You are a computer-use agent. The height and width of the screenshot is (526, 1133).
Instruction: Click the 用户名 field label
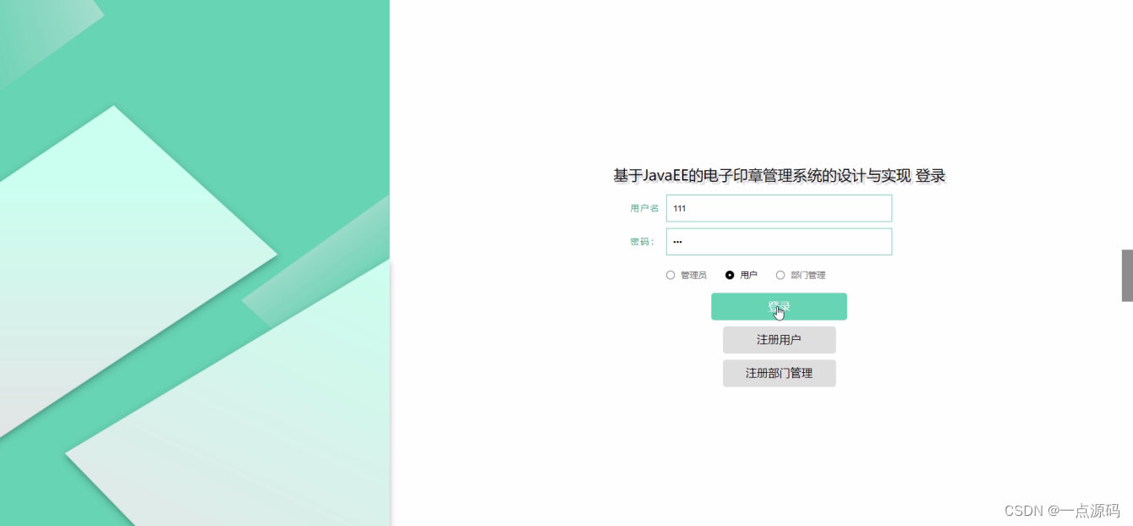point(644,208)
